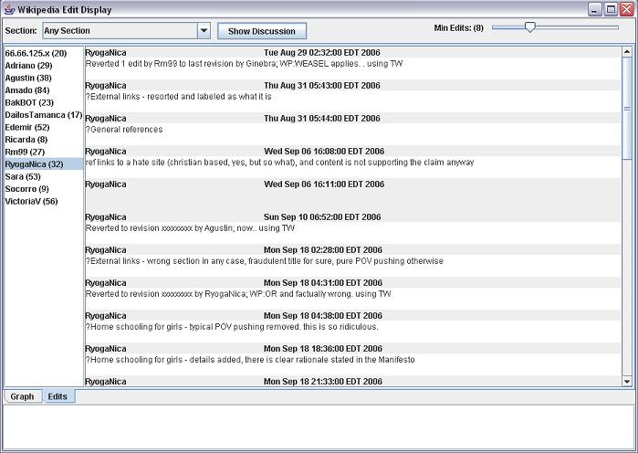Viewport: 638px width, 453px height.
Task: Select user Sara (53)
Action: tap(44, 176)
